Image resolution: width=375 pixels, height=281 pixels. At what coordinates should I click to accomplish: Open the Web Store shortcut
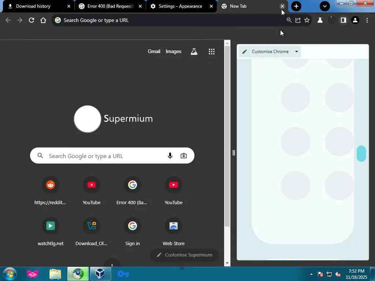tap(173, 232)
